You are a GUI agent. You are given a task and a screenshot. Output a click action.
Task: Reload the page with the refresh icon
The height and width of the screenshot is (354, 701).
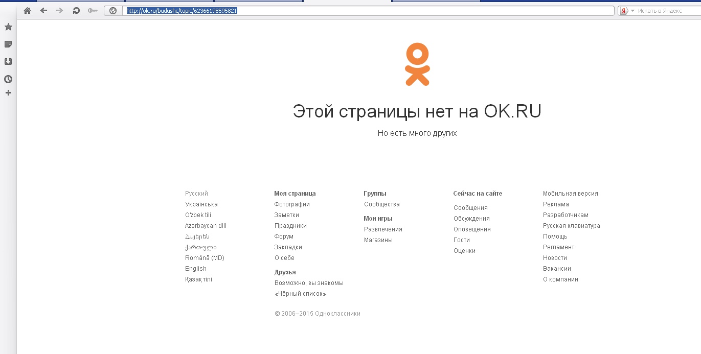tap(76, 11)
